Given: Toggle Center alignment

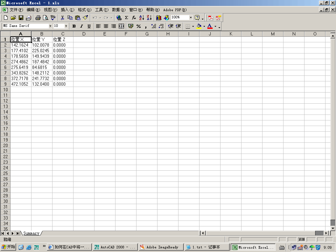Looking at the screenshot, I should pyautogui.click(x=106, y=26).
